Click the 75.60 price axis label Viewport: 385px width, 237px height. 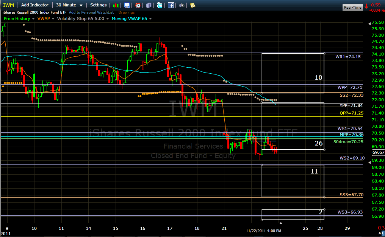coord(378,22)
